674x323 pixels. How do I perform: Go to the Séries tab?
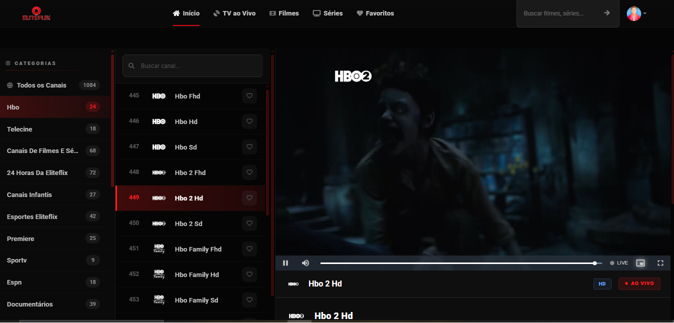(x=327, y=13)
